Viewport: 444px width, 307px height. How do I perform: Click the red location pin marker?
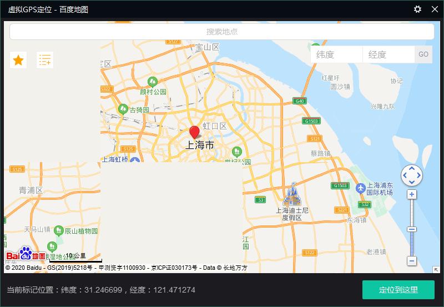point(194,132)
